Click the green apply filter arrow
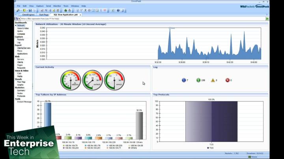The height and width of the screenshot is (159, 284). pyautogui.click(x=267, y=18)
